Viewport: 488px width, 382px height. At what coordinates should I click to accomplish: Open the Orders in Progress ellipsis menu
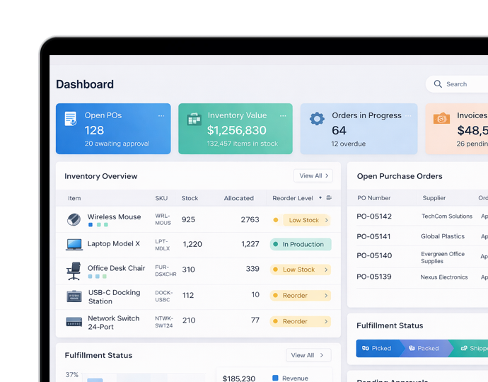[408, 116]
